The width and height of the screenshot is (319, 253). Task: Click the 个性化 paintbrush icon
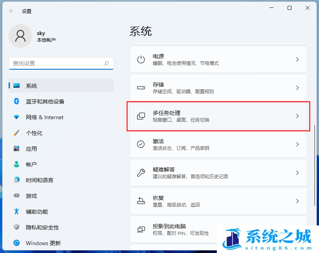coord(16,133)
